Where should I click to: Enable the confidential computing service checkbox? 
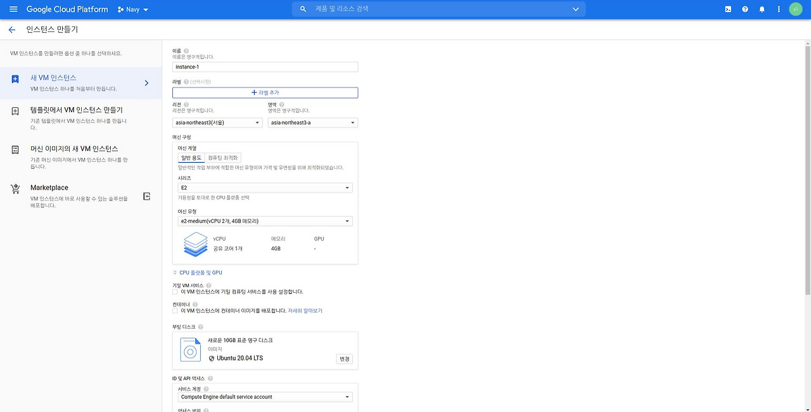pos(175,292)
